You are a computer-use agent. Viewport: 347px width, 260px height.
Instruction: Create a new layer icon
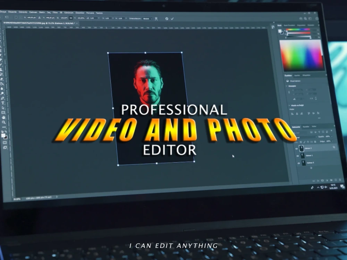pos(336,180)
